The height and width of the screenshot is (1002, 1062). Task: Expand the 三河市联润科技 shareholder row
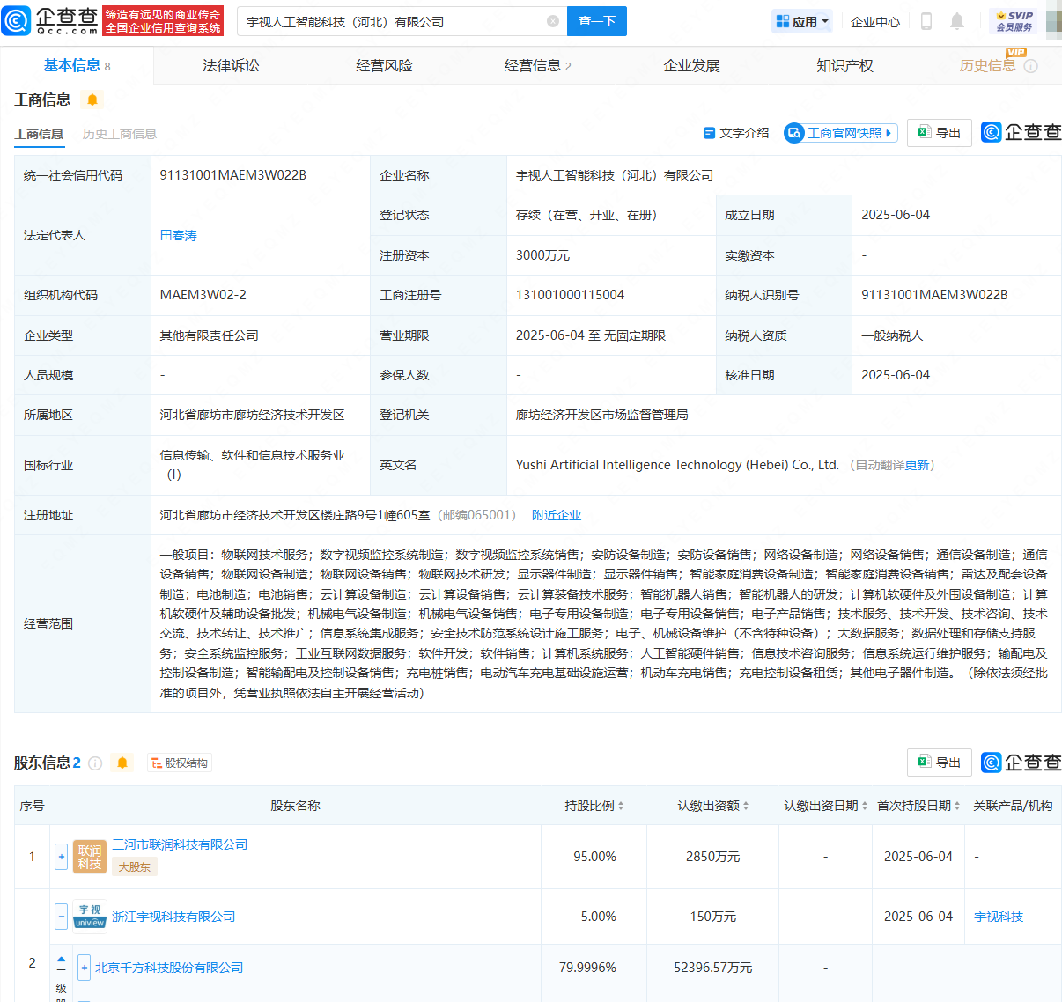pos(61,857)
